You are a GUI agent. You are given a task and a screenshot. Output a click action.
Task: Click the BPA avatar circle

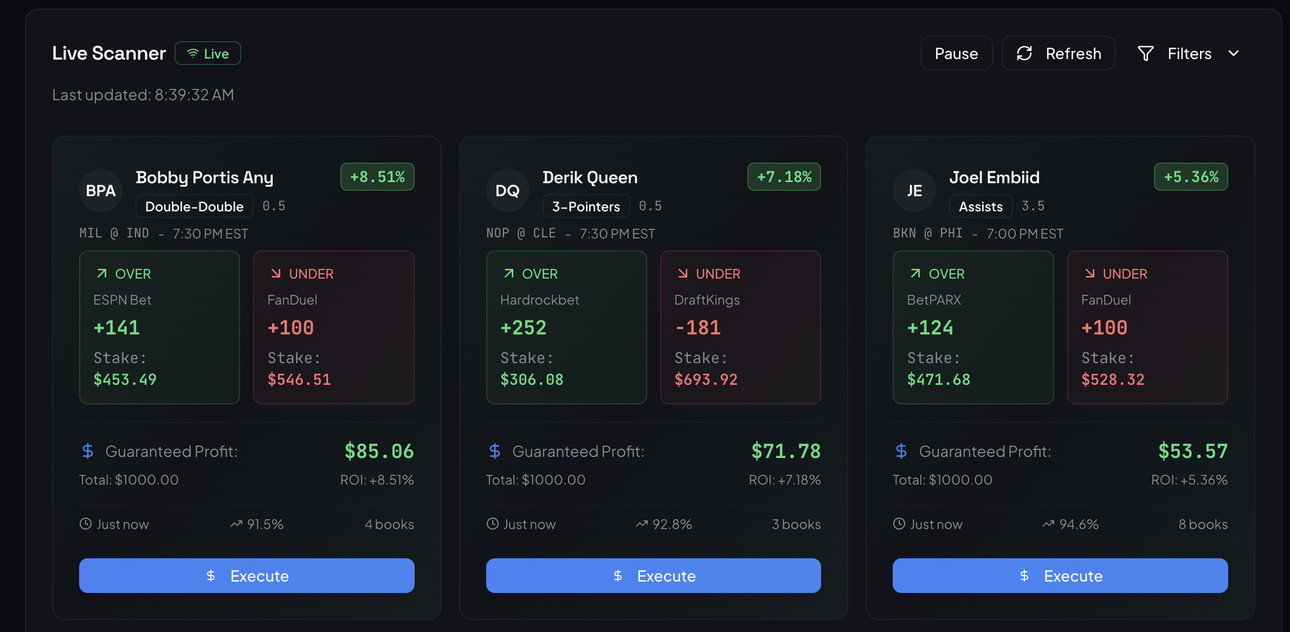click(100, 190)
